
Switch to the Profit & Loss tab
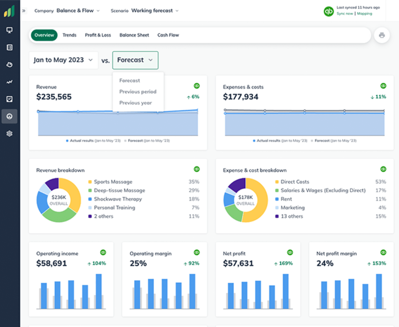(98, 35)
